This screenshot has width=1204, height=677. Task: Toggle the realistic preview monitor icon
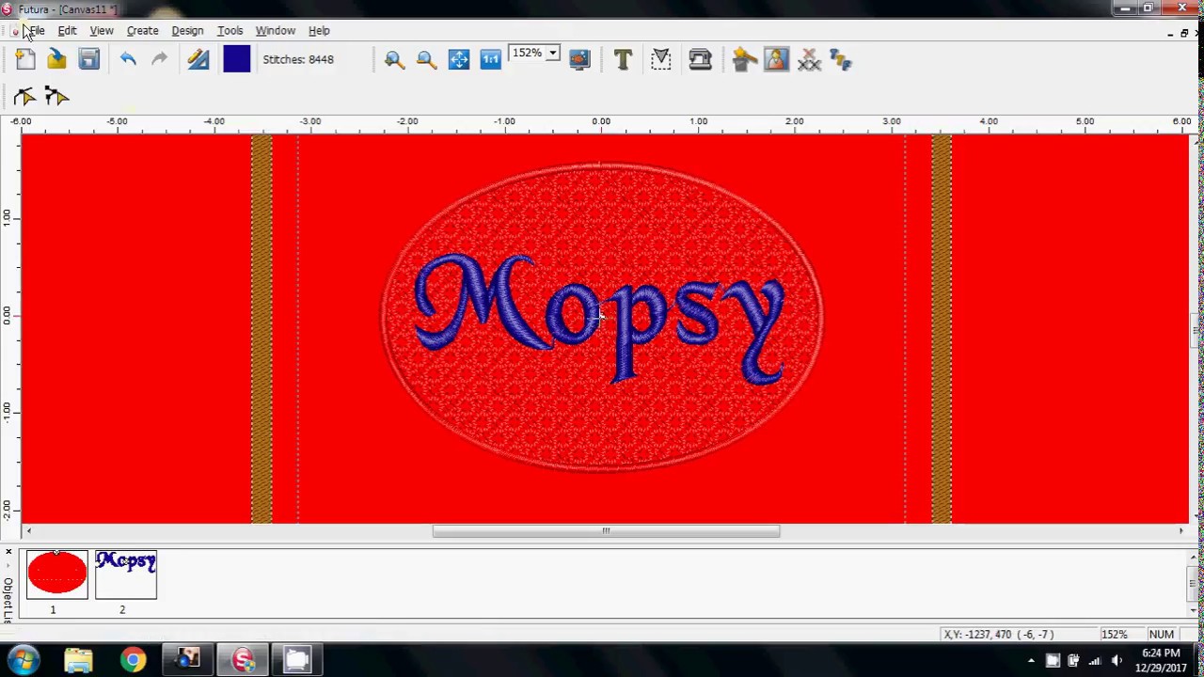coord(579,60)
